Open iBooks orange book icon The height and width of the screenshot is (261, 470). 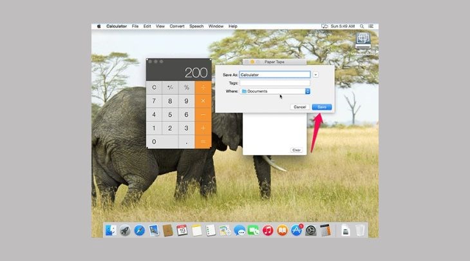[282, 231]
